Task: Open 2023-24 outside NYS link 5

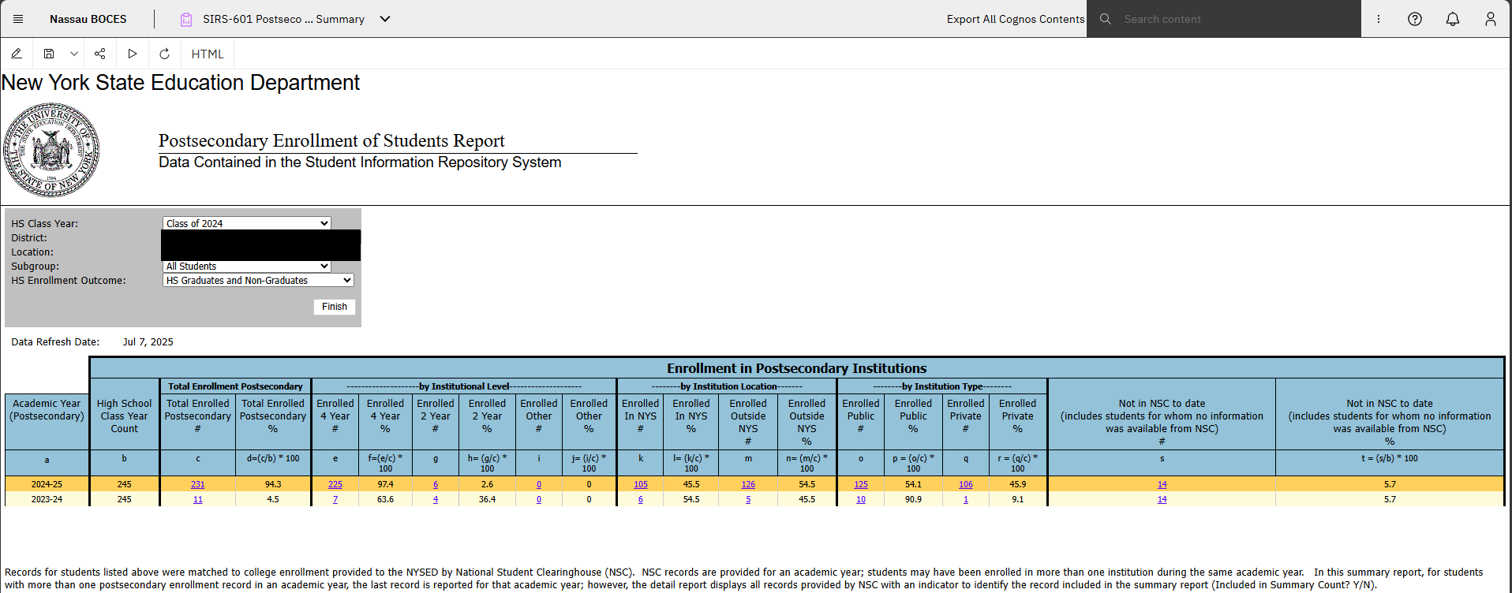Action: [748, 500]
